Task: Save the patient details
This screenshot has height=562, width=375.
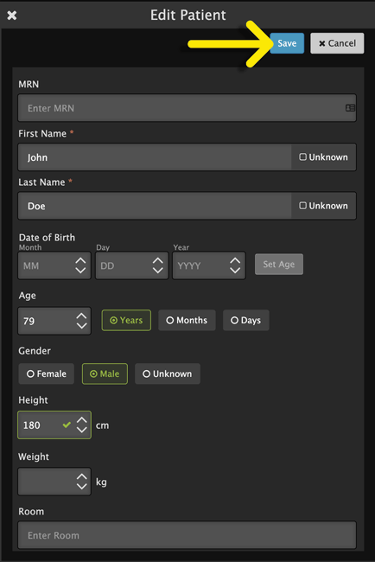Action: tap(287, 43)
